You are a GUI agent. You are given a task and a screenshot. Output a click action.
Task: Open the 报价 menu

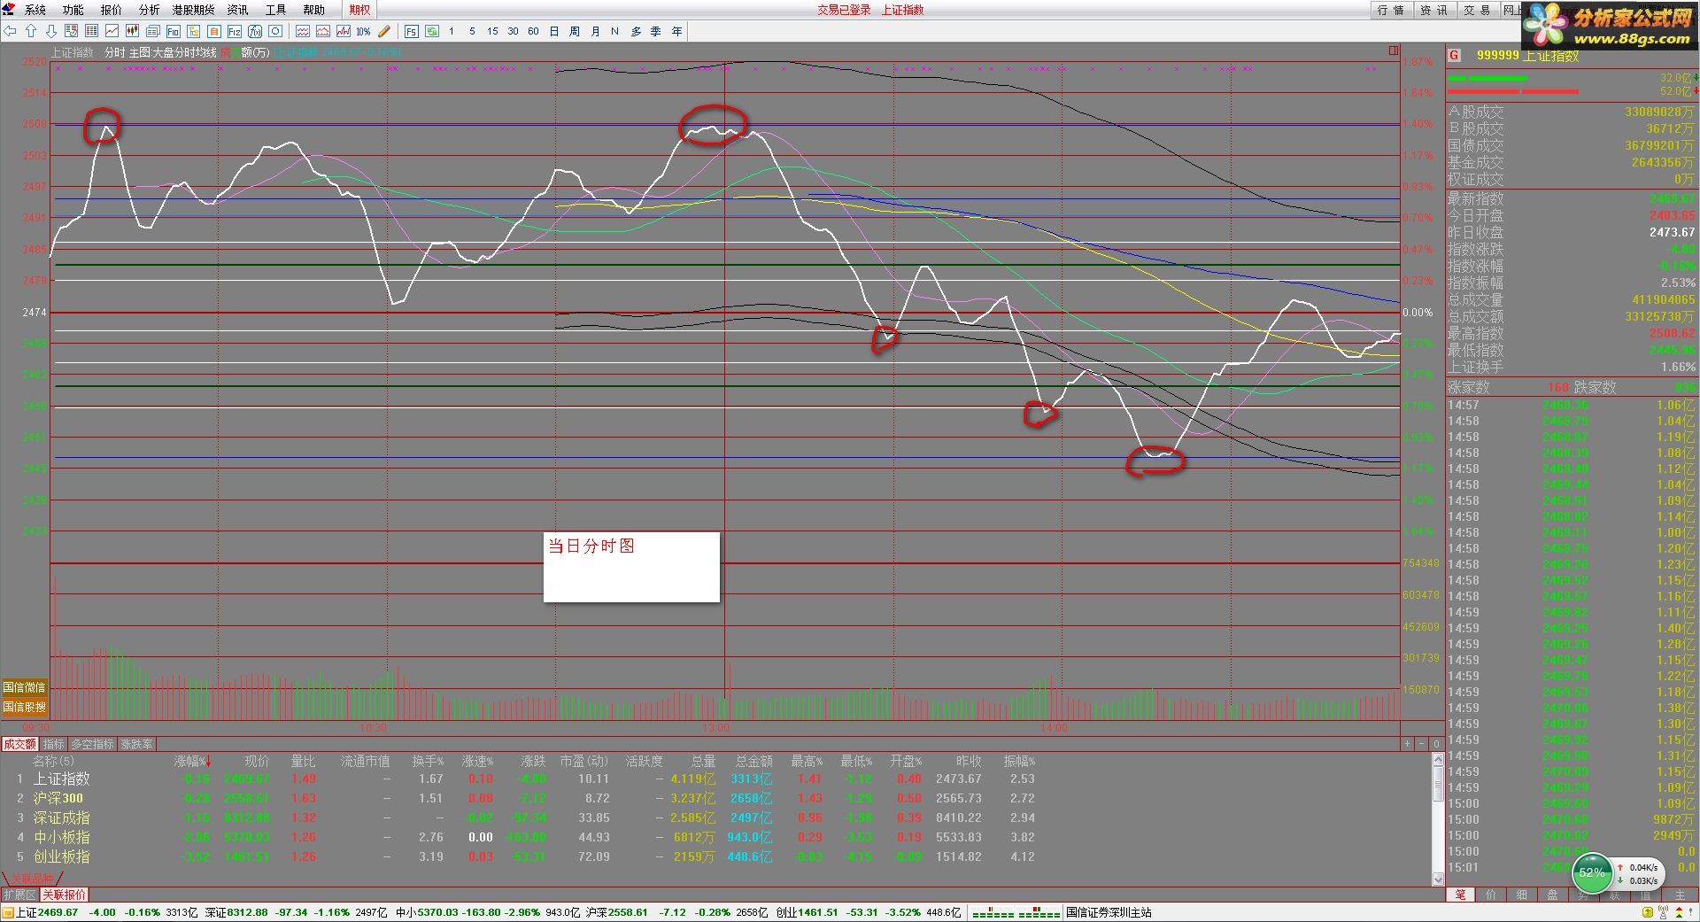[112, 10]
